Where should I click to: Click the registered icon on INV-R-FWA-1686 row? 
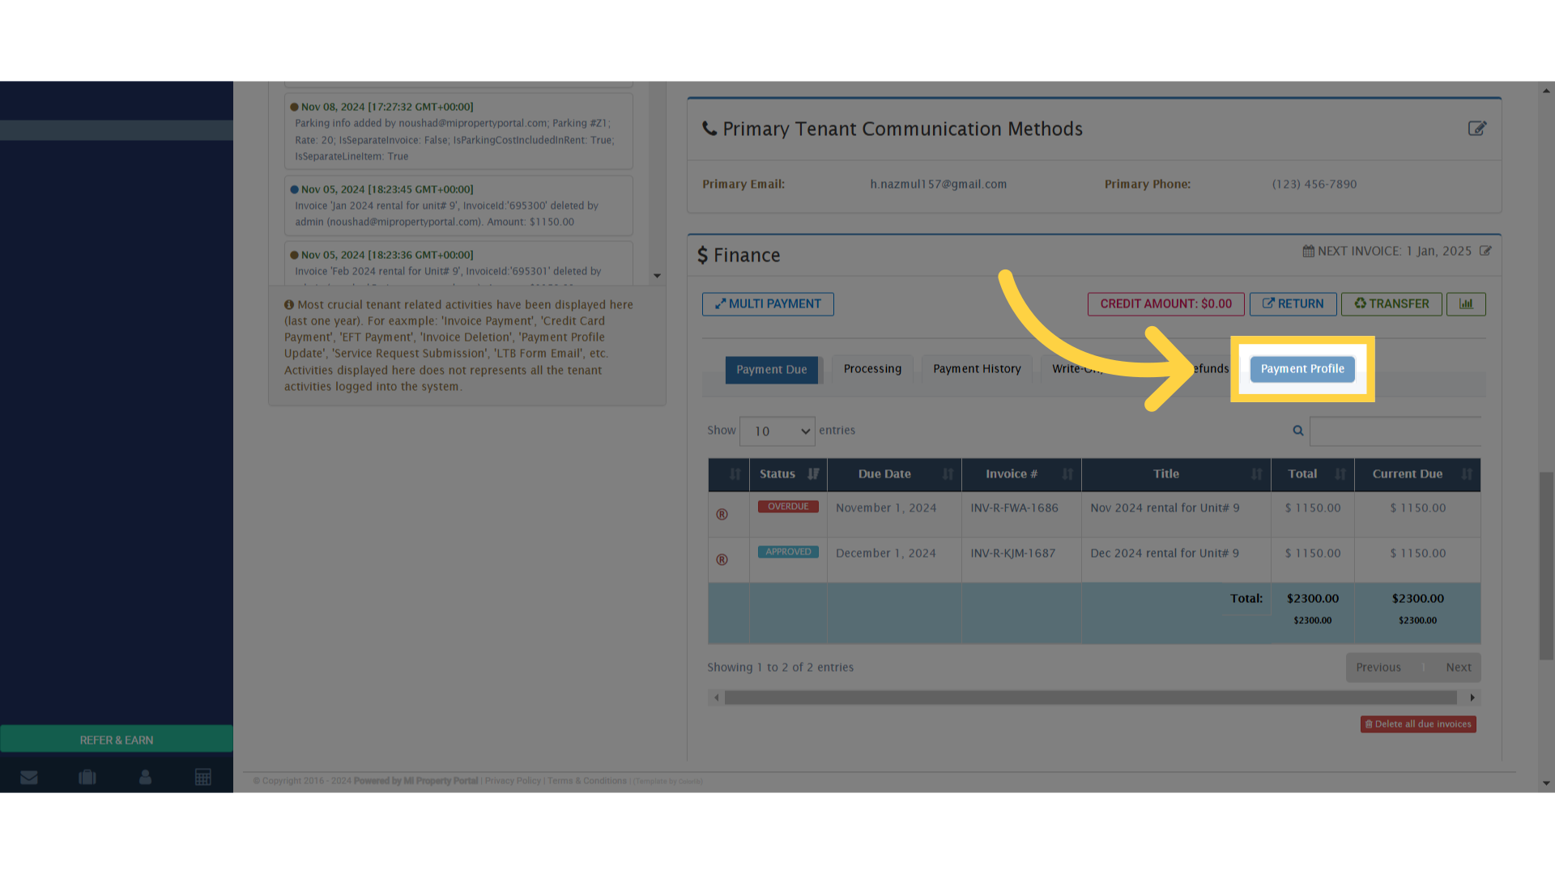click(x=722, y=515)
